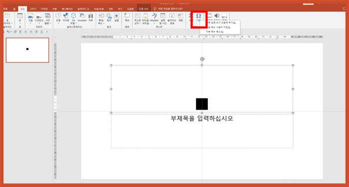Click the screen recording icon in ribbon
This screenshot has width=349, height=187.
click(224, 15)
